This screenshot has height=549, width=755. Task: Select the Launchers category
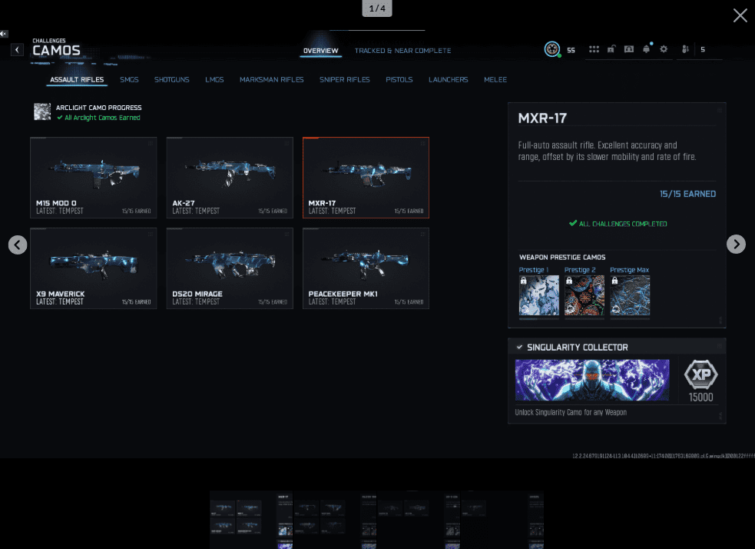[448, 80]
